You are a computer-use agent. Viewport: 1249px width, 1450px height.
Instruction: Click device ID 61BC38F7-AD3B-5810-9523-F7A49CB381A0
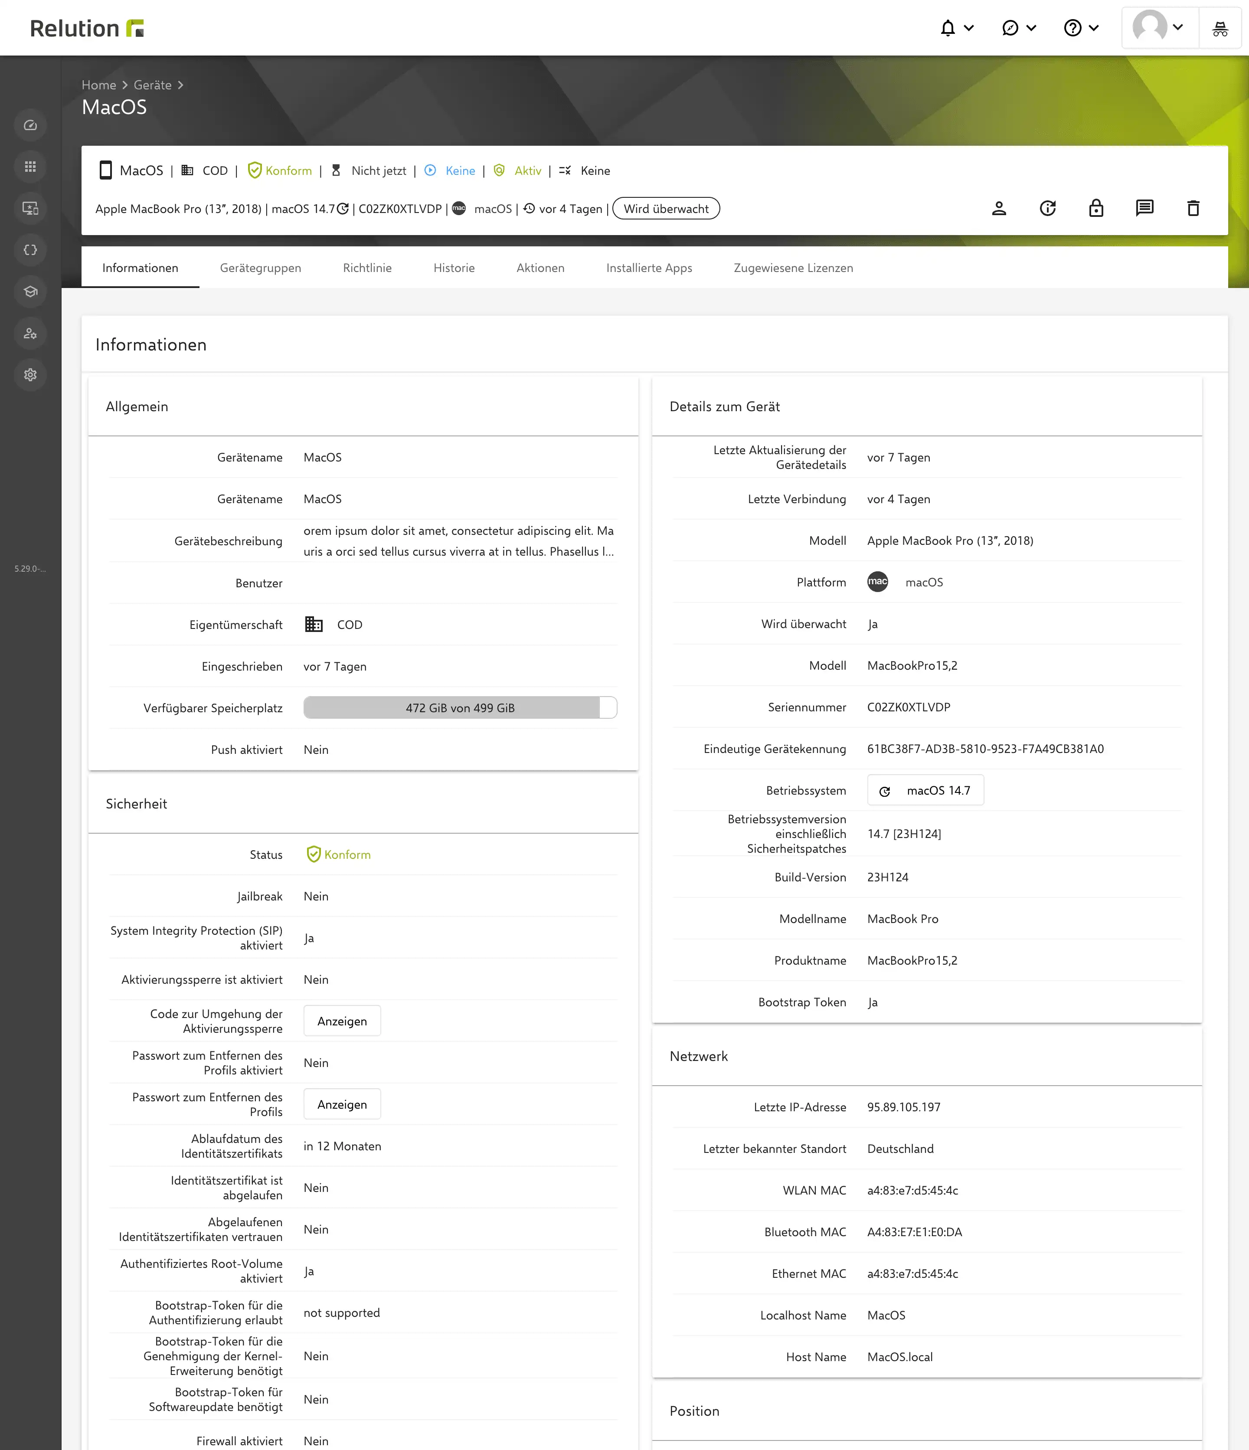[985, 749]
